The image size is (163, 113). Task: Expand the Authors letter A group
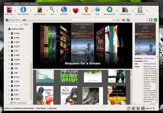9,33
